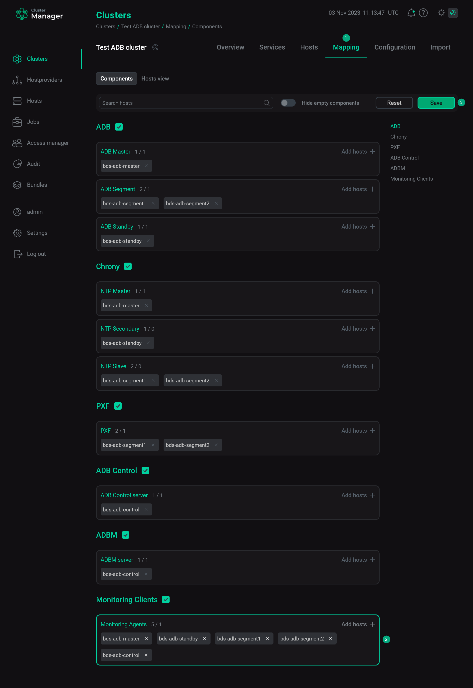Uncheck the PXF service checkbox
The image size is (473, 688).
[118, 406]
